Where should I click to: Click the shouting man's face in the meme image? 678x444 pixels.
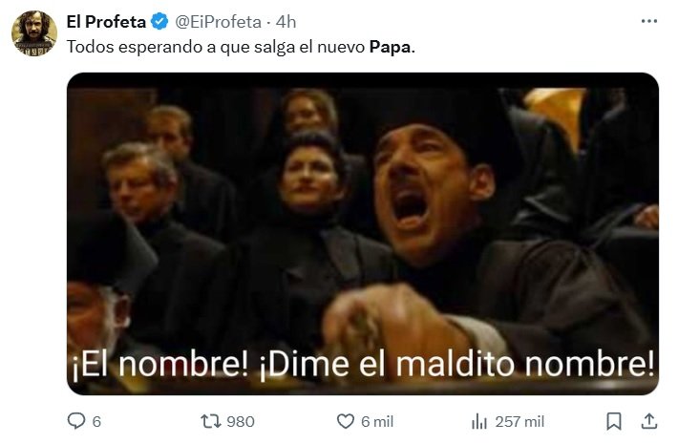click(426, 190)
